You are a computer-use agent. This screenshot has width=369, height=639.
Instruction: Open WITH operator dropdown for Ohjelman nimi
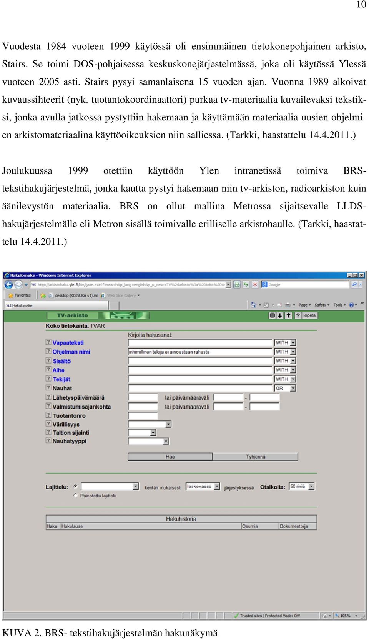click(285, 352)
